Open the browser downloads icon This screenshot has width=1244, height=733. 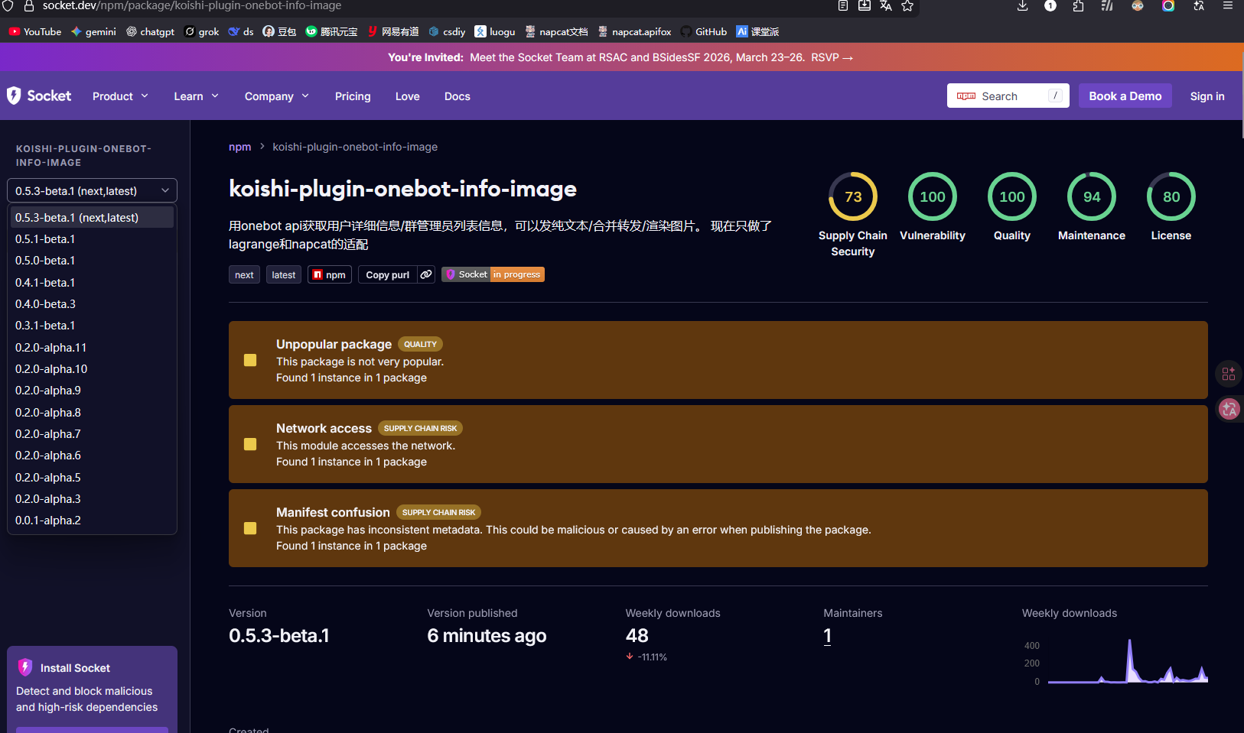tap(1022, 6)
